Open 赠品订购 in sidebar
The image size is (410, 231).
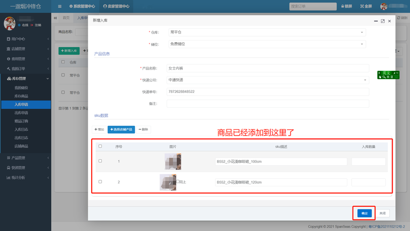pyautogui.click(x=21, y=121)
